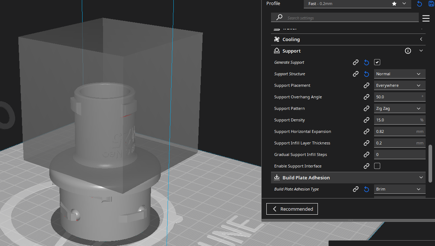Open the Support Pattern Zig Zag dropdown
The height and width of the screenshot is (246, 435).
(x=399, y=108)
